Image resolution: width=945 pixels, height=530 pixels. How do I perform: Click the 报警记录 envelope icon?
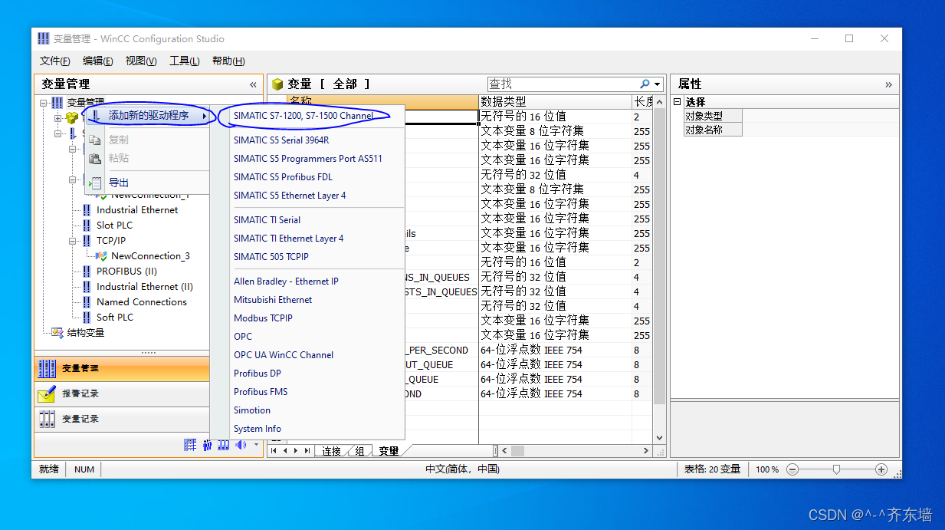coord(47,393)
